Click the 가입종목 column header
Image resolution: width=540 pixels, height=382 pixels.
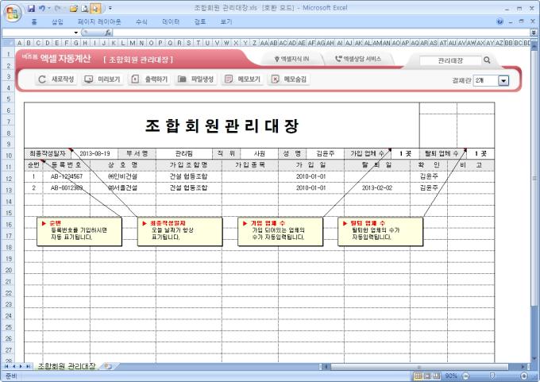[250, 165]
